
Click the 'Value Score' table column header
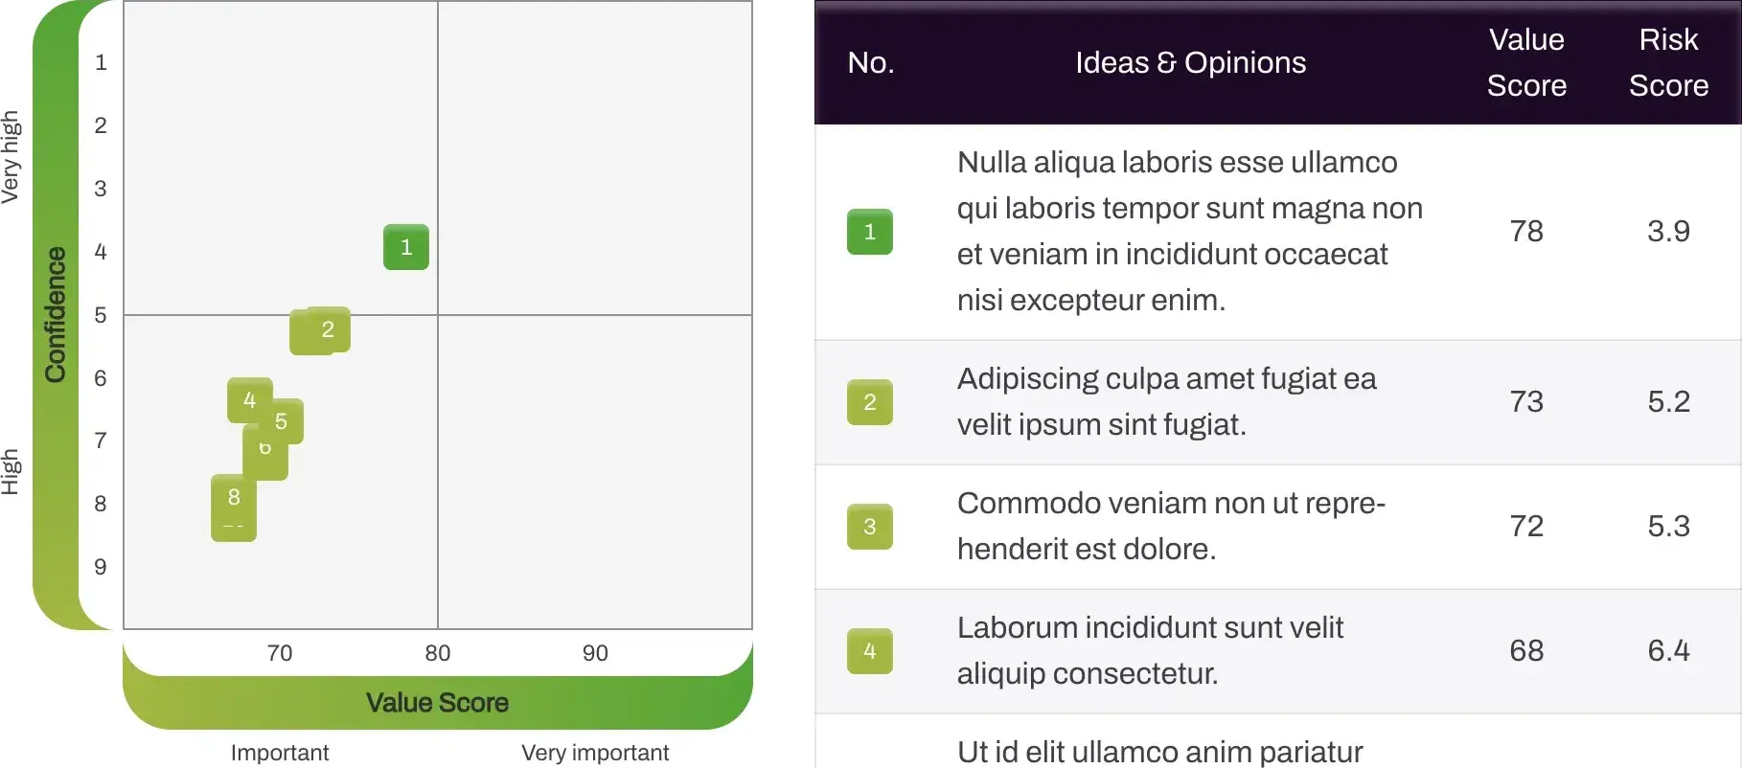click(x=1526, y=63)
